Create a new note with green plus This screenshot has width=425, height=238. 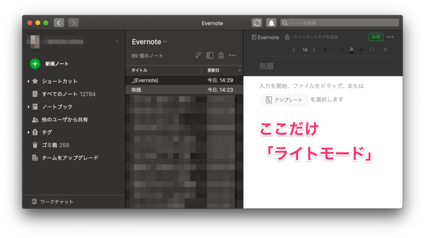pyautogui.click(x=35, y=64)
